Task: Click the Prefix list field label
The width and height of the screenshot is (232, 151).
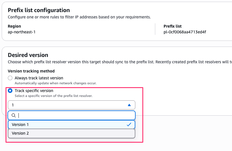Action: pos(173,26)
